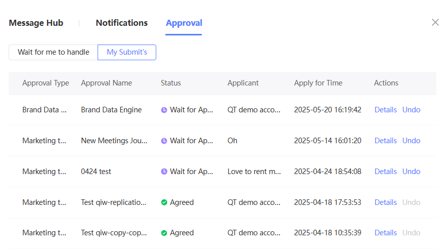The width and height of the screenshot is (444, 252).
Task: Undo the New Meetings approval request
Action: pos(411,141)
